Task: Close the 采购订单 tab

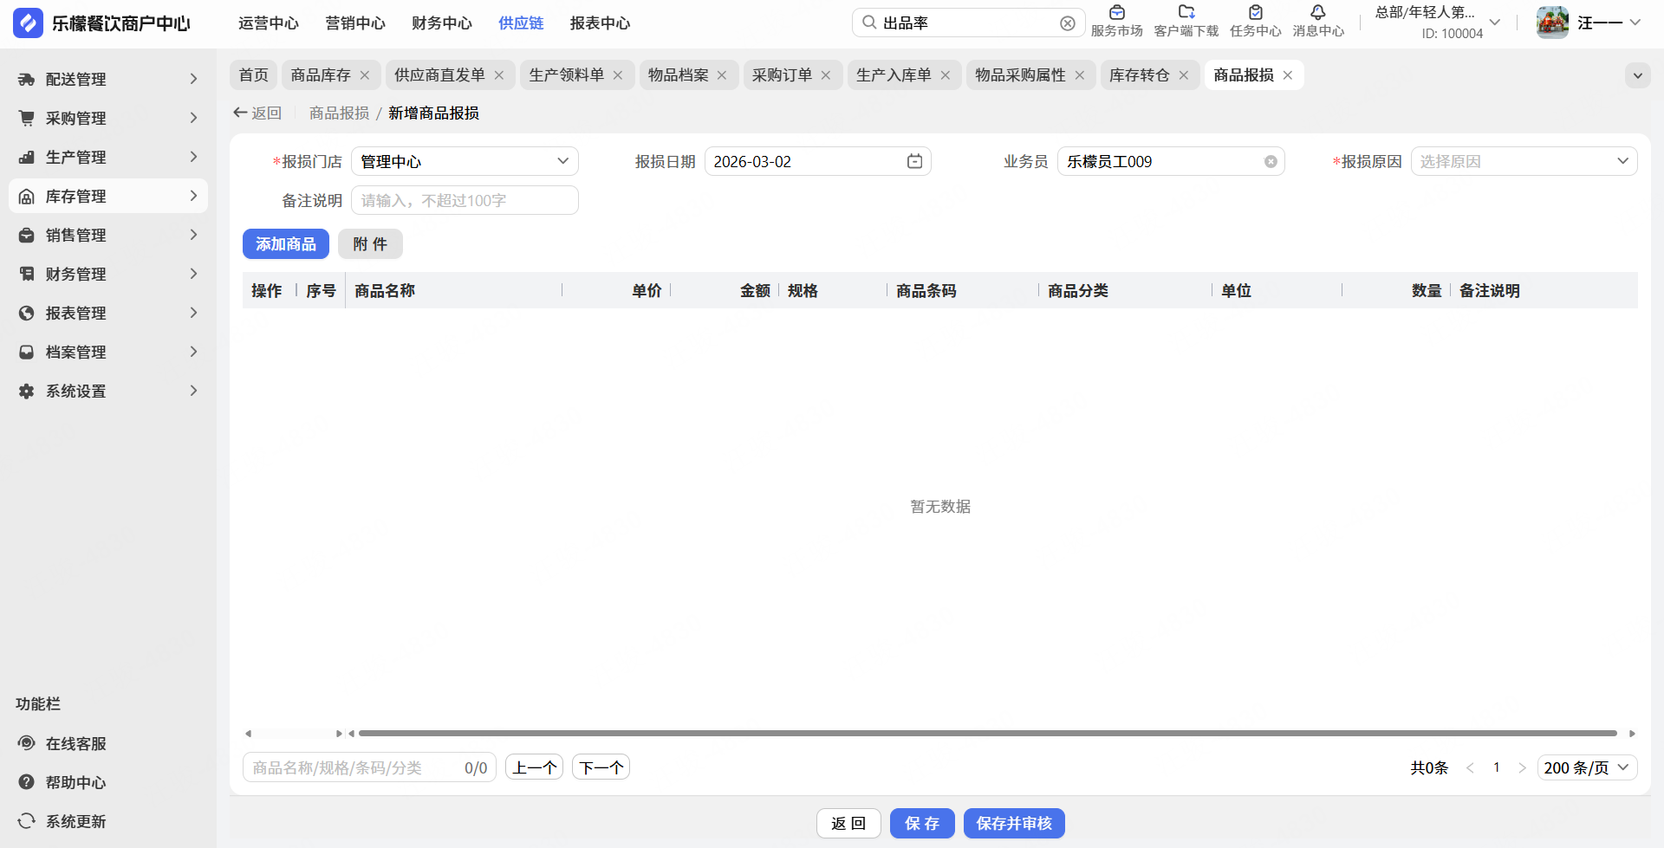Action: [x=826, y=75]
